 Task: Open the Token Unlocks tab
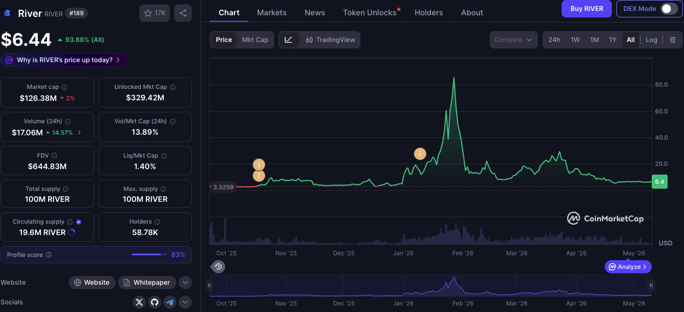tap(370, 13)
